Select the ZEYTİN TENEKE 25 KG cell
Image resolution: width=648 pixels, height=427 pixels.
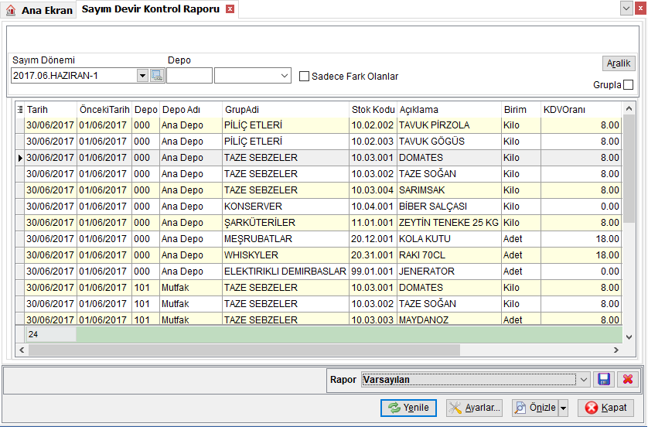[448, 222]
